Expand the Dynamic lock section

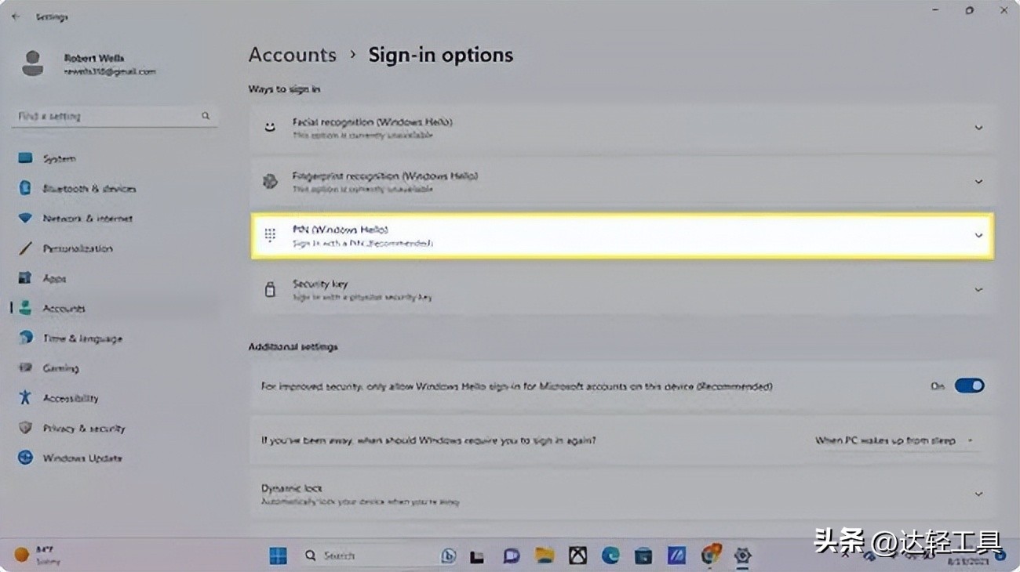coord(978,494)
